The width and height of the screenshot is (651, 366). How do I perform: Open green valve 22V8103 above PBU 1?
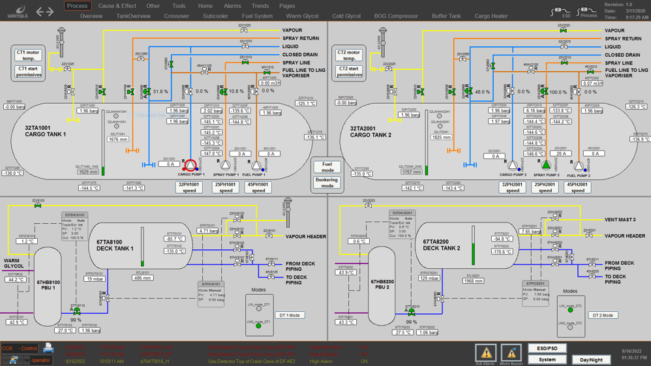tap(38, 206)
